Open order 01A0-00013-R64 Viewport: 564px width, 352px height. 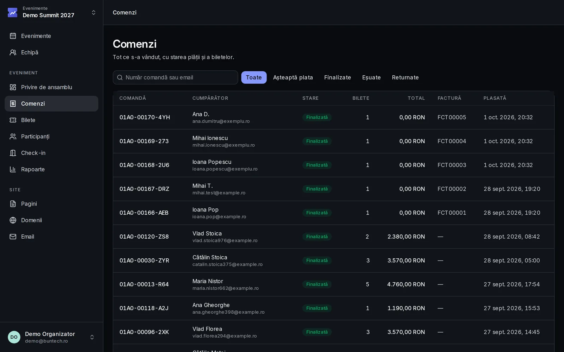click(x=144, y=284)
